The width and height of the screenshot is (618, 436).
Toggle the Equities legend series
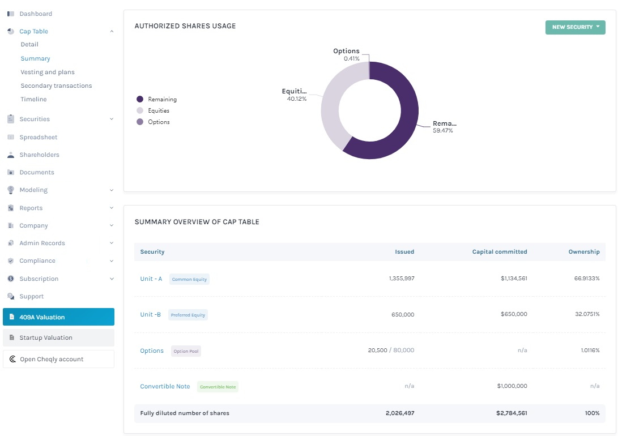pos(154,110)
